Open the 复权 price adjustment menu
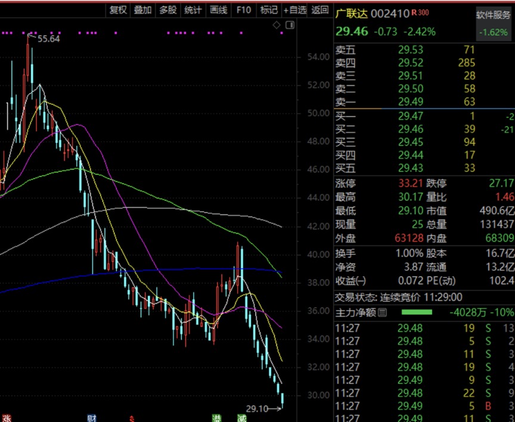The width and height of the screenshot is (515, 422). pyautogui.click(x=118, y=10)
